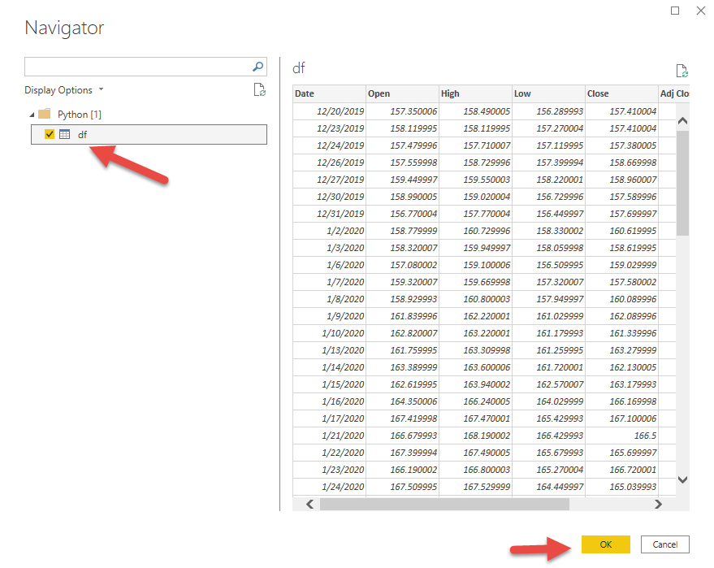Collapse the Python [1] tree node
Viewport: 714px width, 568px height.
[x=32, y=115]
